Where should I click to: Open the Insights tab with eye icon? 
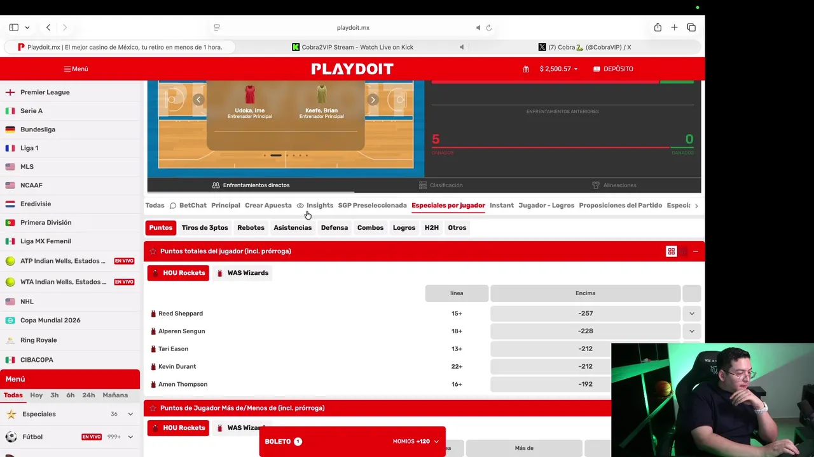(x=315, y=206)
